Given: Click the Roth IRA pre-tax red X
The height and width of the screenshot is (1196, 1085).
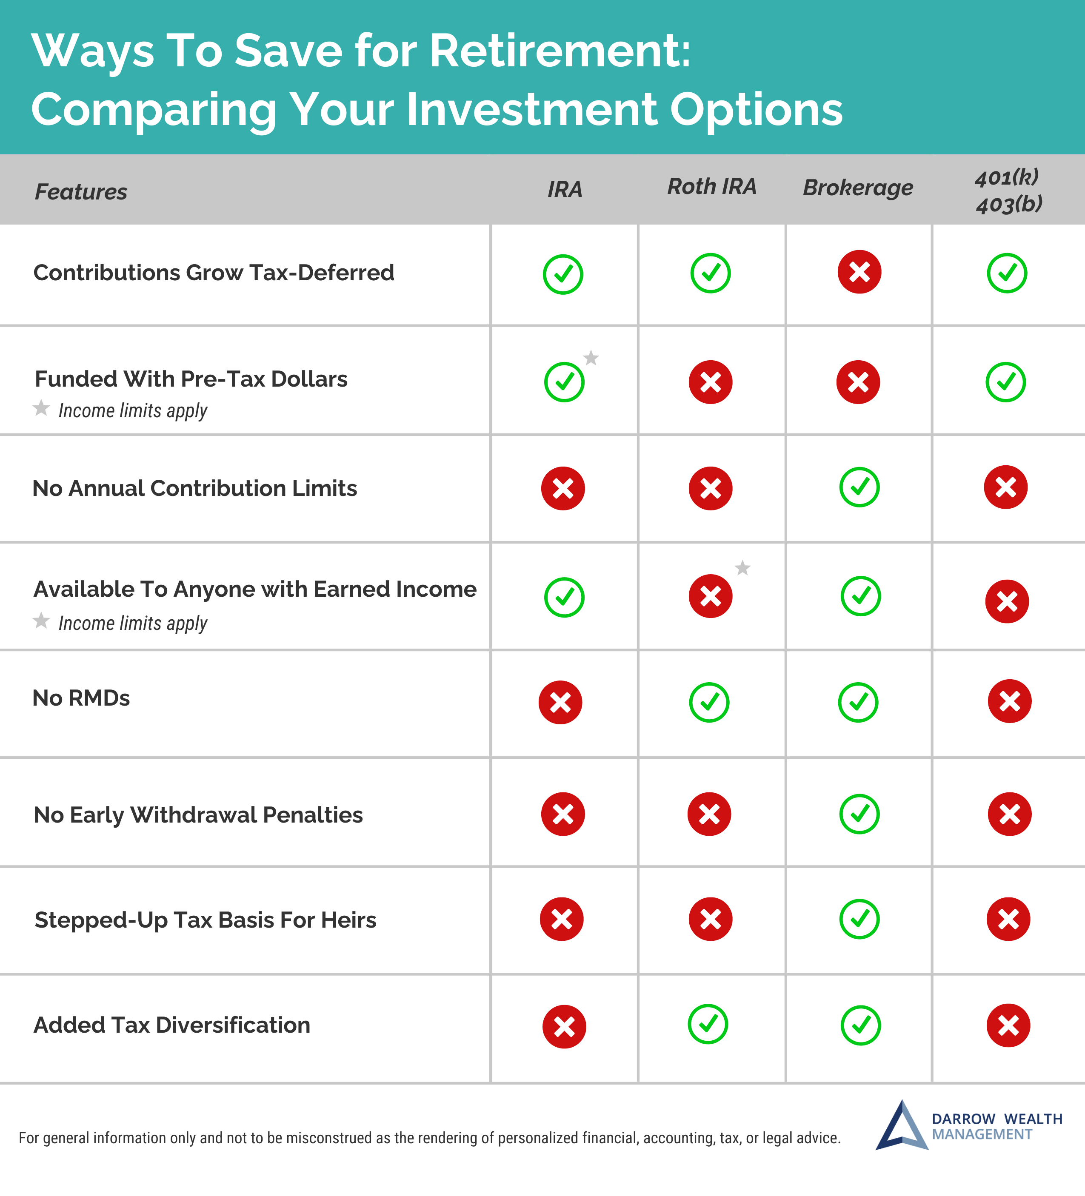Looking at the screenshot, I should 711,382.
